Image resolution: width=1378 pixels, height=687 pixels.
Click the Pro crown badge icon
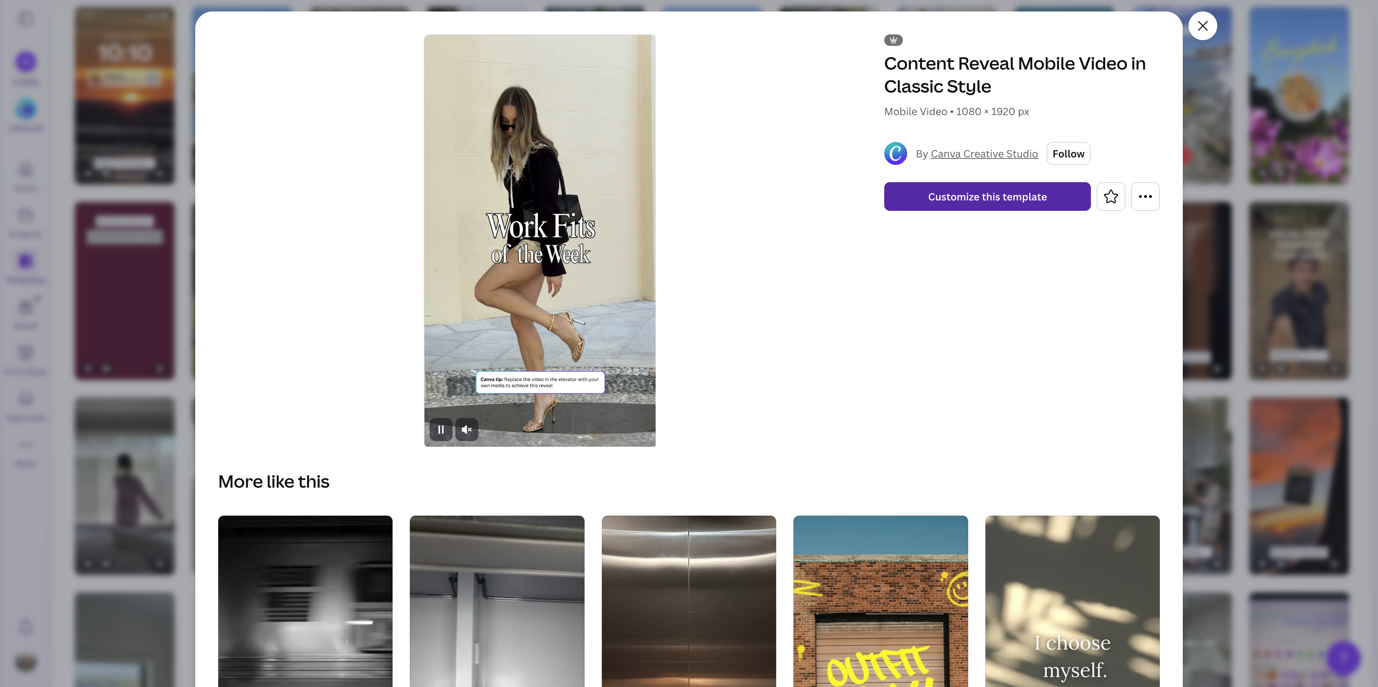pos(893,40)
